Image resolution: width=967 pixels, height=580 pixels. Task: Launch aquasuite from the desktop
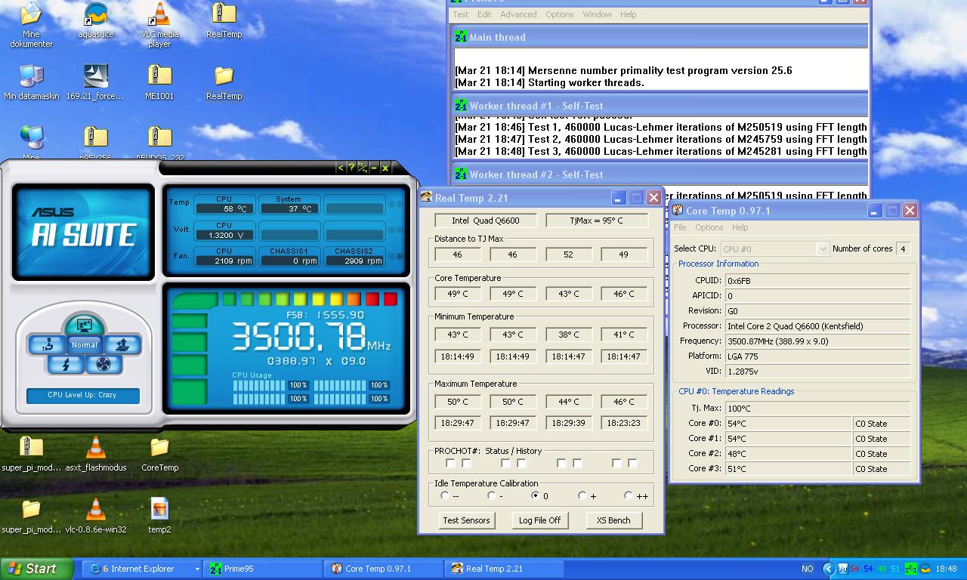click(95, 20)
